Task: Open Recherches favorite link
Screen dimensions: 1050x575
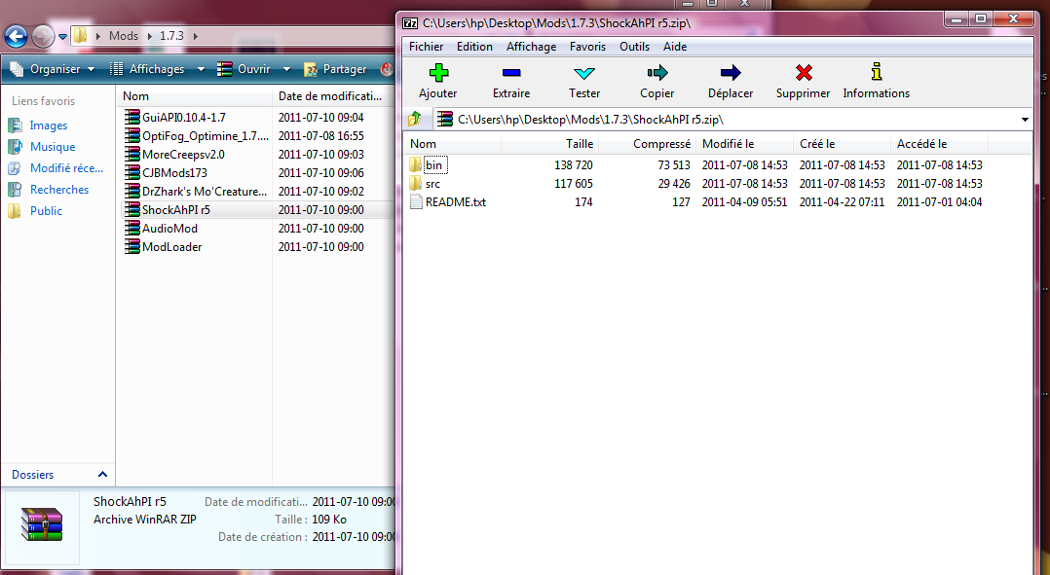Action: tap(58, 189)
